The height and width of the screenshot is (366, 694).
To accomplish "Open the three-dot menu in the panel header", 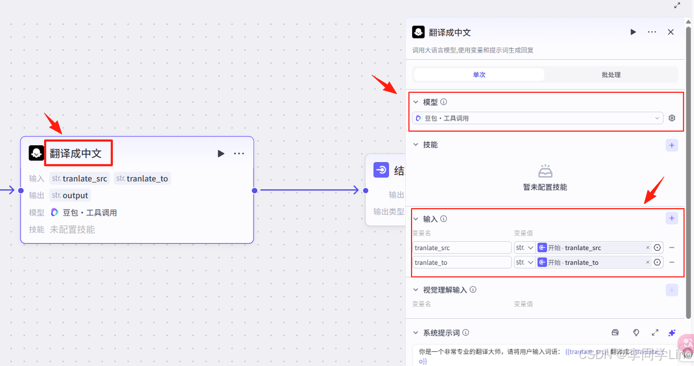I will 652,32.
